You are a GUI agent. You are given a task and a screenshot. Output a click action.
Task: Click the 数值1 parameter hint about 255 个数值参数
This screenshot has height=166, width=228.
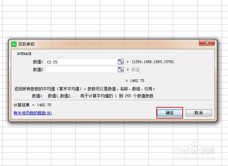point(93,96)
